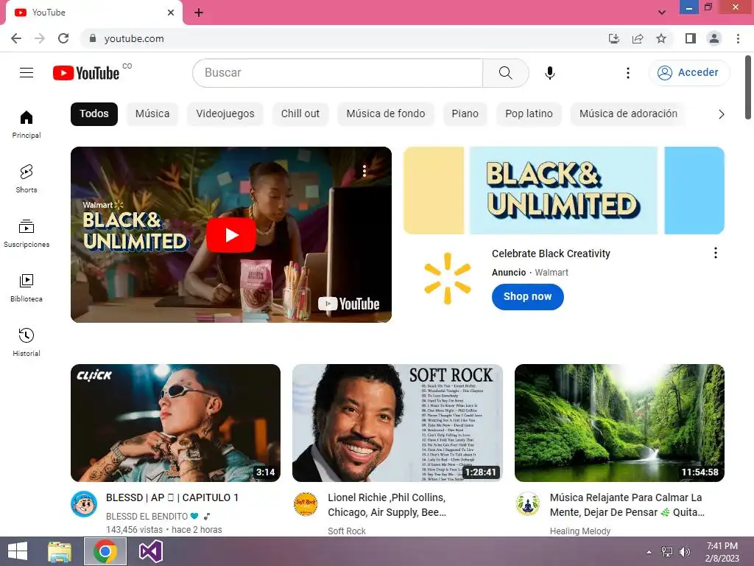The height and width of the screenshot is (566, 754).
Task: Toggle the browser side panel
Action: (691, 38)
